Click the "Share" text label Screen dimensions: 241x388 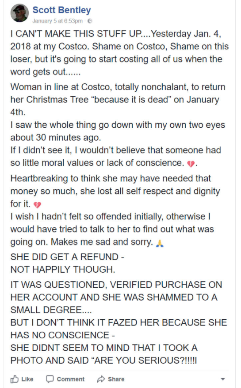[x=116, y=379]
